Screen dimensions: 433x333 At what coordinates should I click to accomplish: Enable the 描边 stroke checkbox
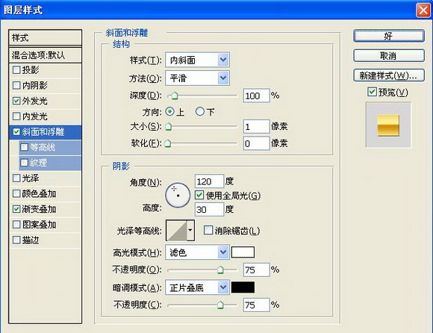(x=16, y=240)
